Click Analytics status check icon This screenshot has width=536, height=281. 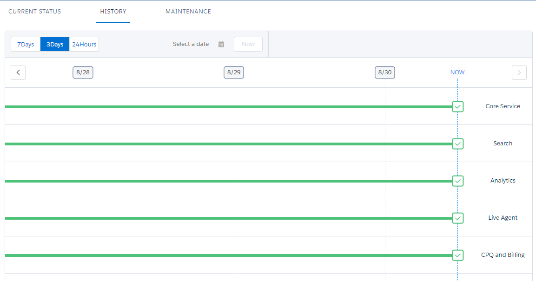pyautogui.click(x=458, y=181)
